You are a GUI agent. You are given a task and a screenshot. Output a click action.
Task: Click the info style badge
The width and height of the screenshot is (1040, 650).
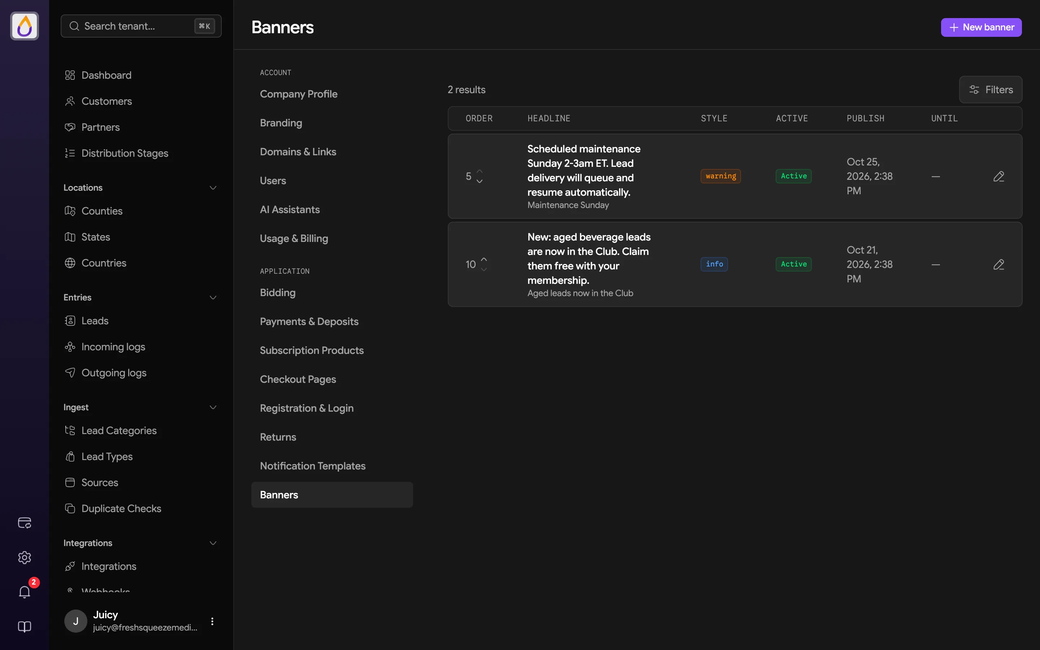tap(714, 264)
